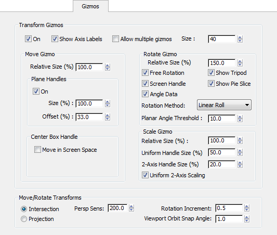
Task: Turn off Plane Handles On checkbox
Action: (36, 92)
